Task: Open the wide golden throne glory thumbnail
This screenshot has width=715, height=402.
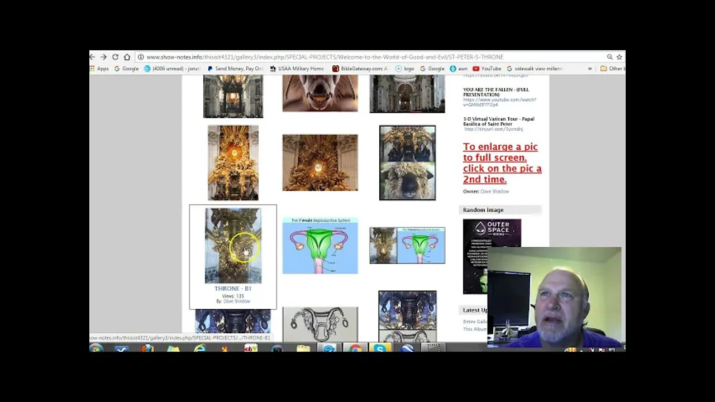Action: (320, 162)
